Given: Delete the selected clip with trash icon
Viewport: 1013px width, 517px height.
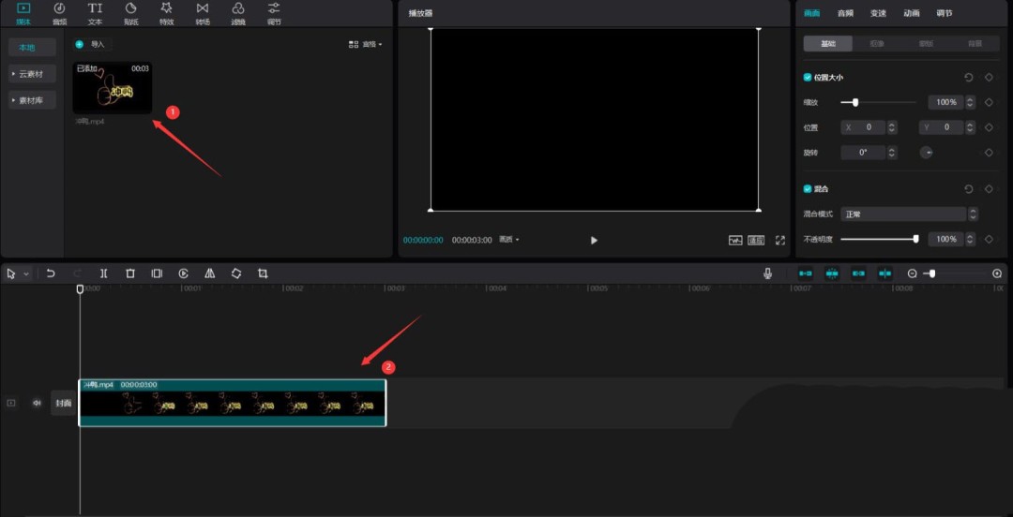Looking at the screenshot, I should [x=130, y=273].
